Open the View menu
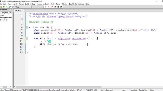The image size is (163, 91). point(9,4)
